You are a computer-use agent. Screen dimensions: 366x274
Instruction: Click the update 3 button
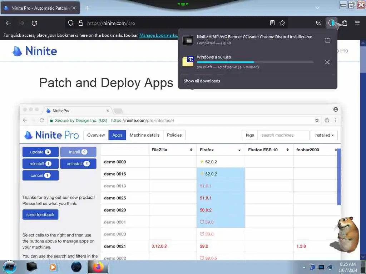[40, 152]
